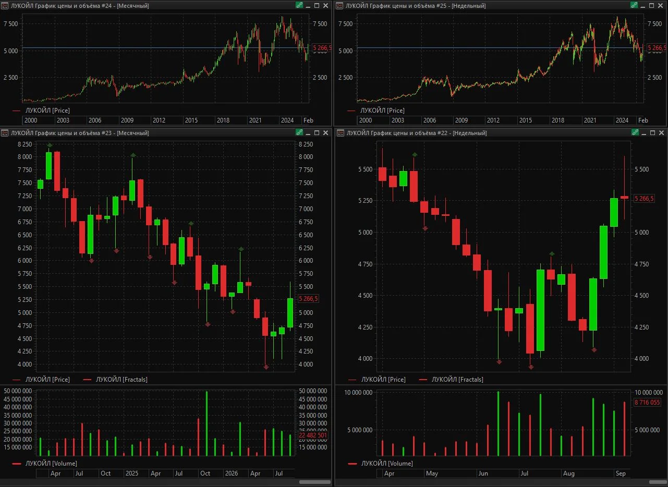Click the chart #24 [Месячный] window title
668x487 pixels.
tap(80, 5)
